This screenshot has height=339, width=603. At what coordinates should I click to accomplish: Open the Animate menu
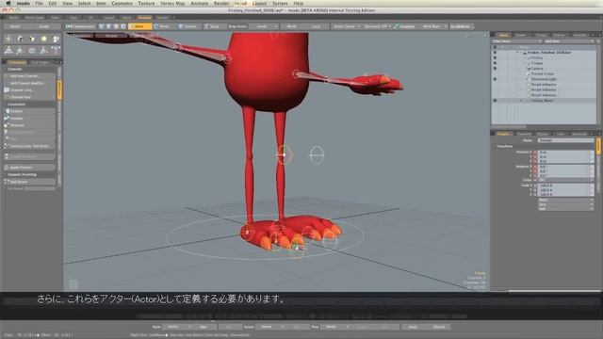[199, 3]
